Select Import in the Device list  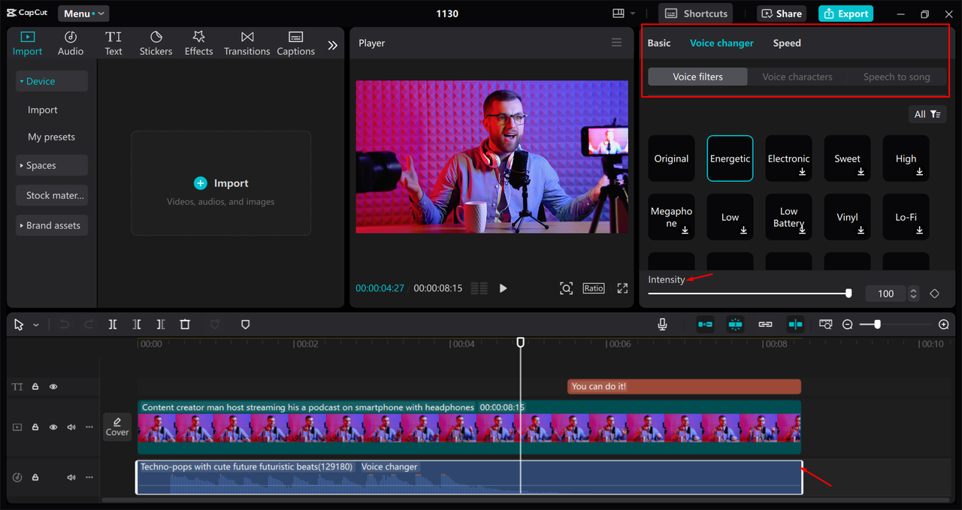tap(43, 110)
